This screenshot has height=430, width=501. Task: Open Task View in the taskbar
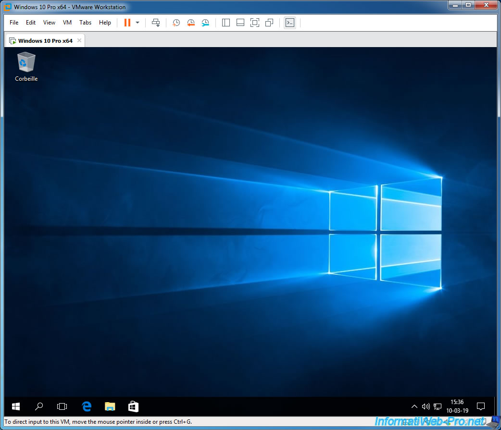click(x=62, y=406)
